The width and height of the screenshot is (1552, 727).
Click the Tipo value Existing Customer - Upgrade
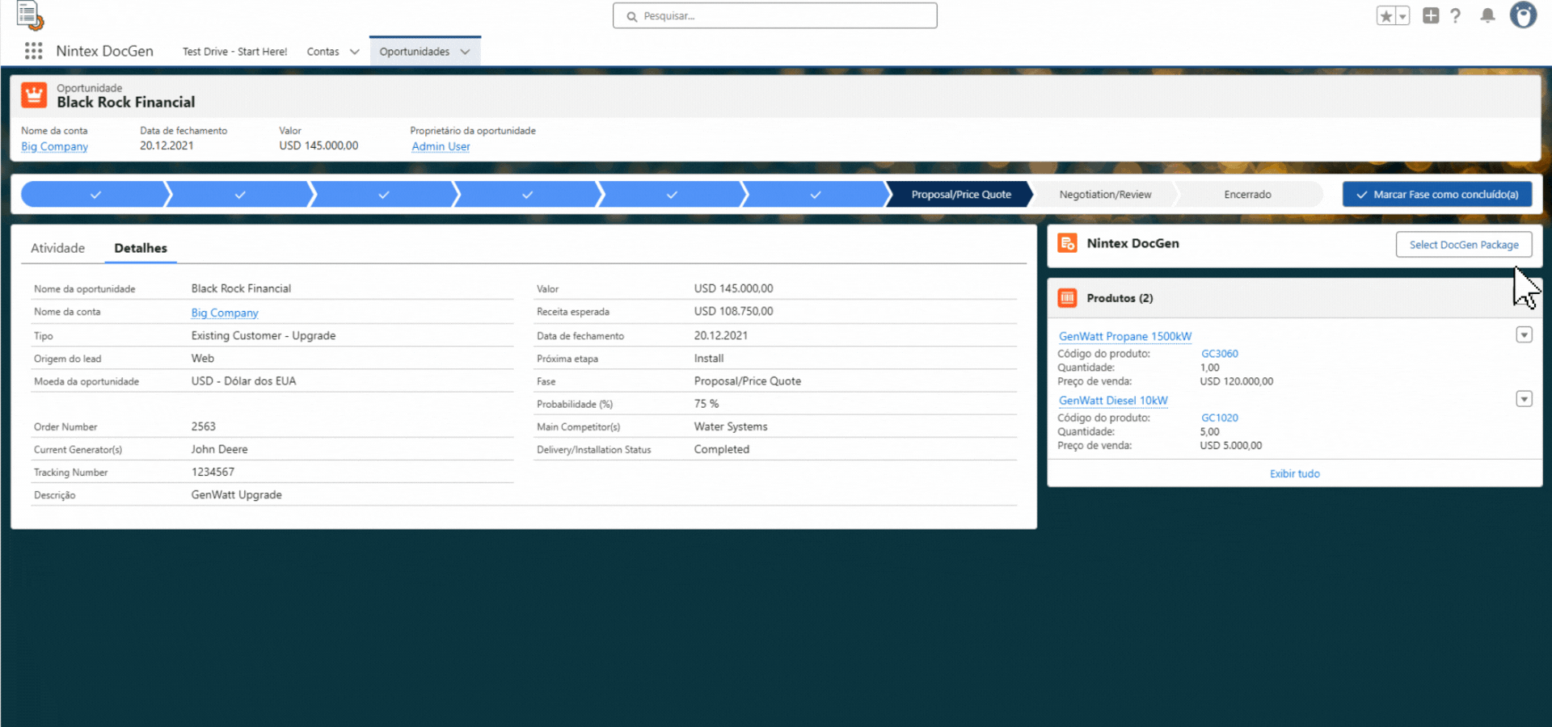(264, 335)
